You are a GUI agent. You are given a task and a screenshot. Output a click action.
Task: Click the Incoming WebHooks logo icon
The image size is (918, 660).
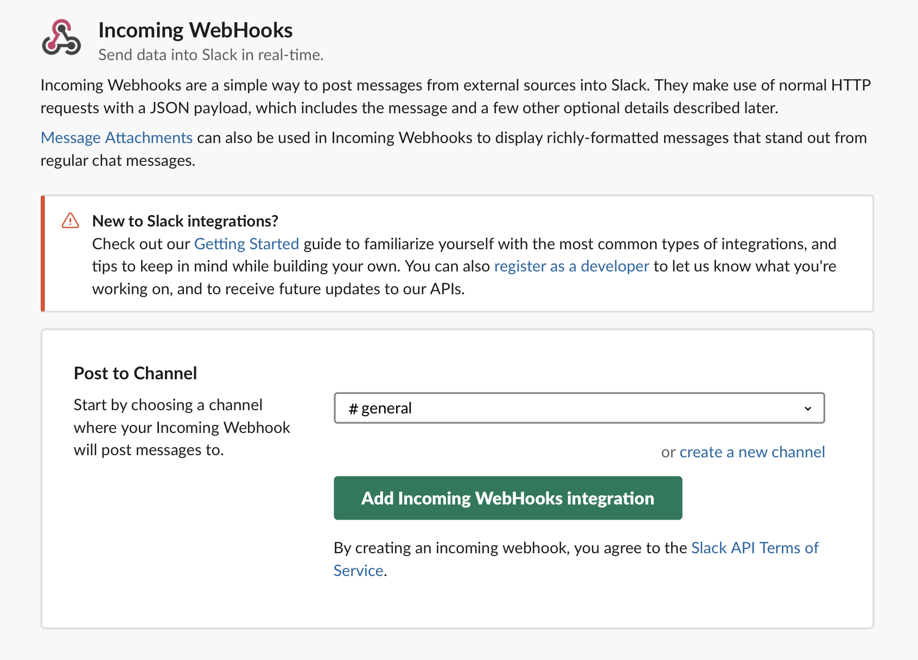coord(61,38)
